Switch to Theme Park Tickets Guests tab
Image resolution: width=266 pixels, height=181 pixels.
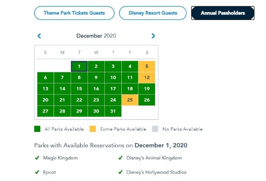coord(74,13)
